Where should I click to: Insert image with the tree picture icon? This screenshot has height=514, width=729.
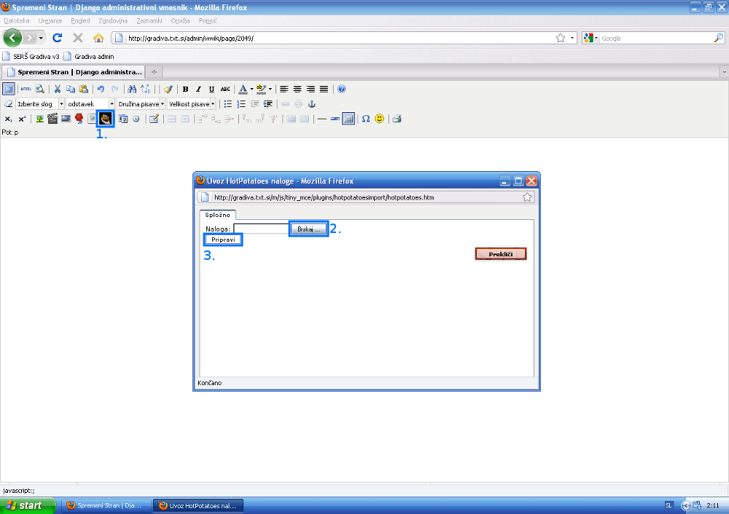coord(39,119)
